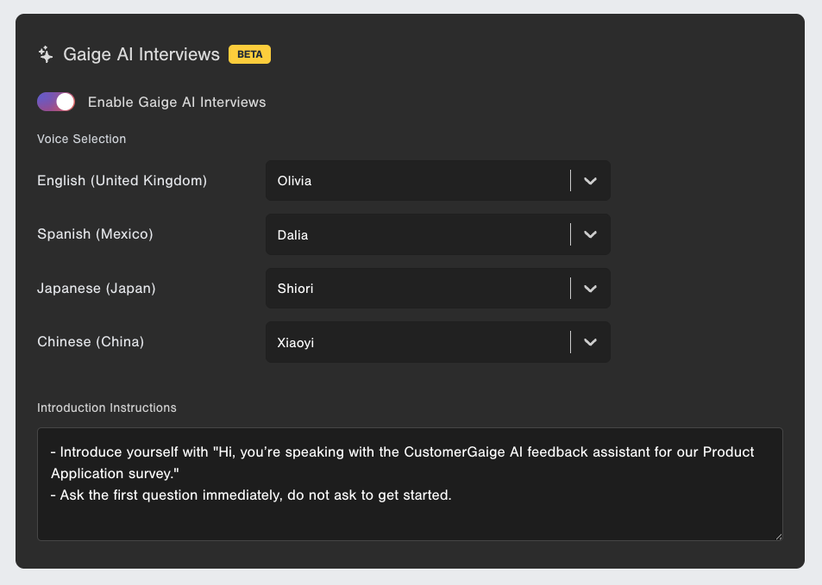The image size is (822, 585).
Task: Click the chevron arrow next to Dalia
Action: coord(590,234)
